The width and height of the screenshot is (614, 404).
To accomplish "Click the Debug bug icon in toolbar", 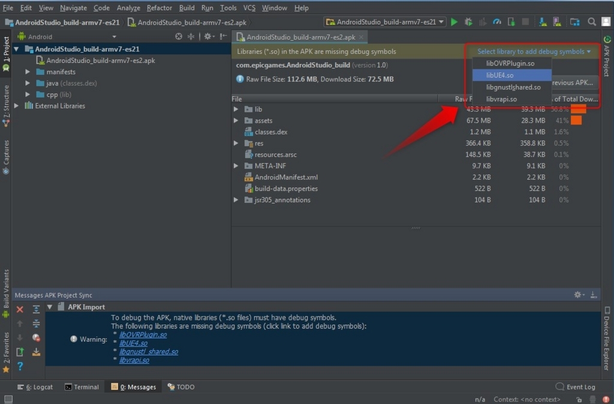I will point(468,22).
